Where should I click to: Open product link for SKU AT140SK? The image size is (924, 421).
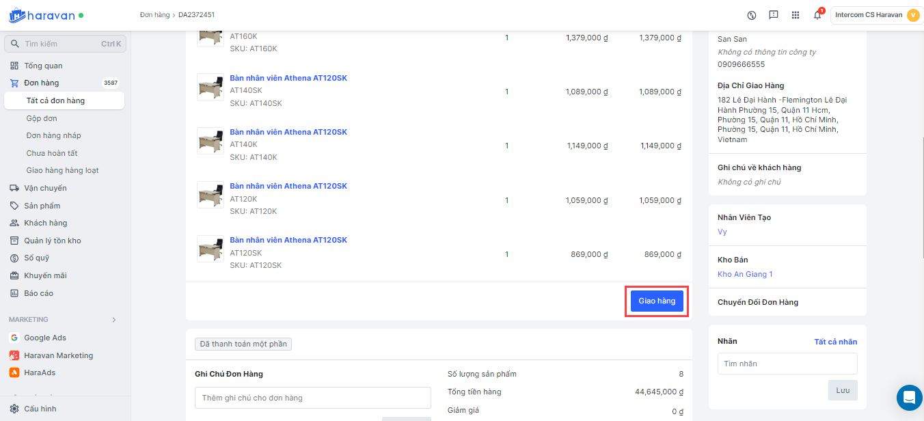(288, 78)
